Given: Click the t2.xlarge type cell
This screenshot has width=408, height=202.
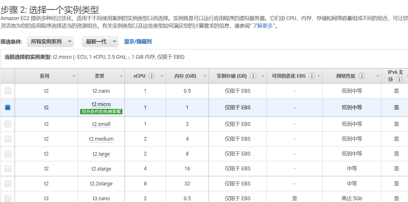Looking at the screenshot, I should [x=101, y=169].
